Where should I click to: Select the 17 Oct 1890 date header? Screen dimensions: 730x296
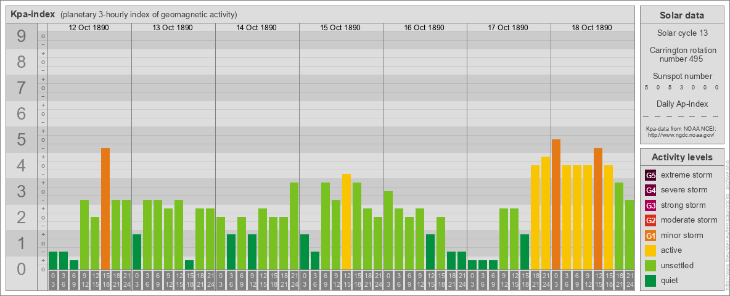(508, 28)
